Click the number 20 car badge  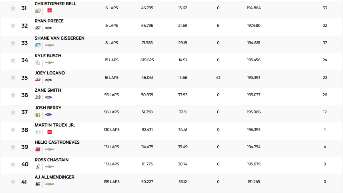tap(38, 11)
